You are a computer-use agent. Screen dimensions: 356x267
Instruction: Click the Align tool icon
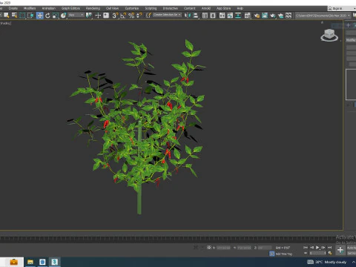196,16
